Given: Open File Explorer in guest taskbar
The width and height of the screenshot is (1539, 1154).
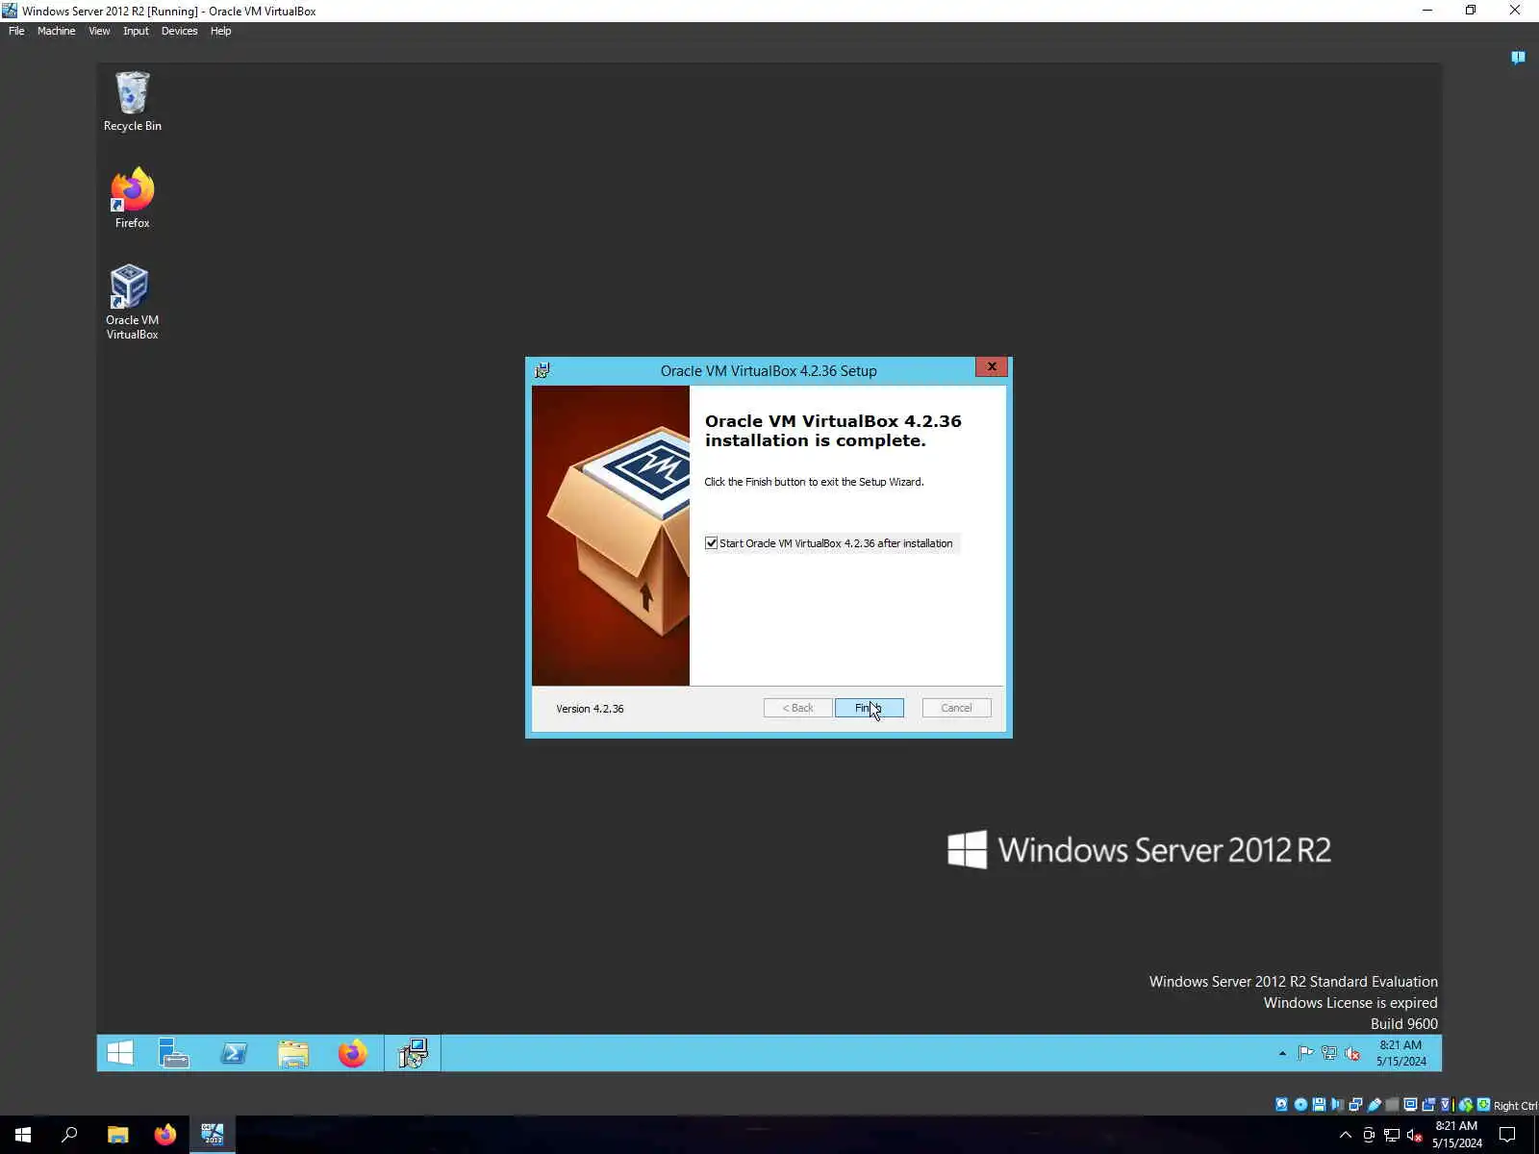Looking at the screenshot, I should tap(293, 1053).
